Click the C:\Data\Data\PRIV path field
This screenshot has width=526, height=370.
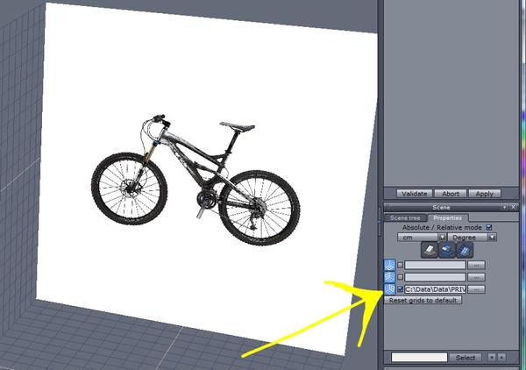click(435, 289)
